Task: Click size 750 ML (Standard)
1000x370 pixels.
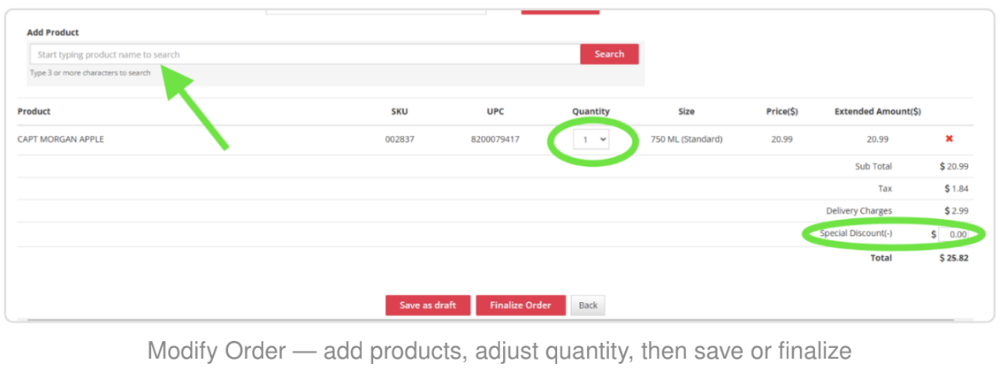Action: [686, 139]
